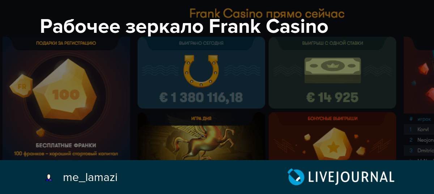This screenshot has height=194, width=434.
Task: Click the Рабочее зеркало Frank Casino title
Action: pos(184,27)
